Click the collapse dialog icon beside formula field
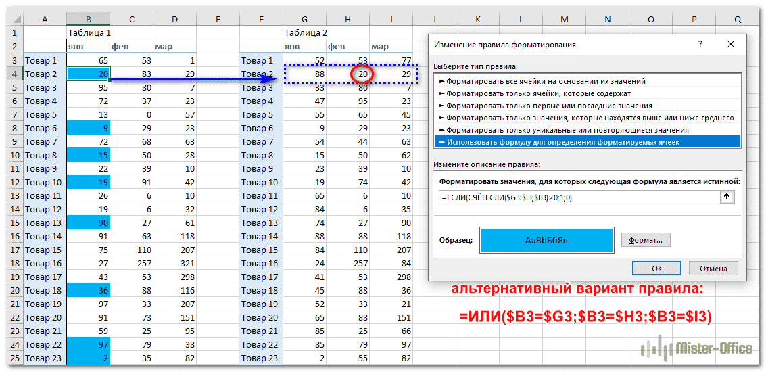Viewport: 766px width, 372px height. [x=727, y=197]
